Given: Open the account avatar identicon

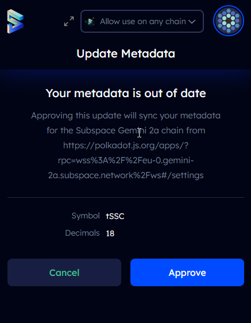Looking at the screenshot, I should 229,21.
